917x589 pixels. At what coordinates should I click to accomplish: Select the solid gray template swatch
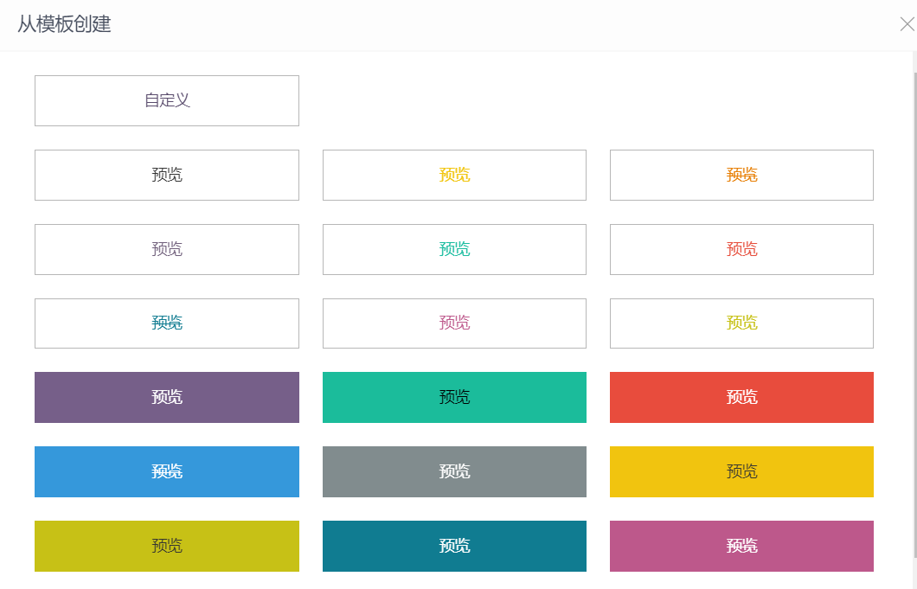[454, 472]
